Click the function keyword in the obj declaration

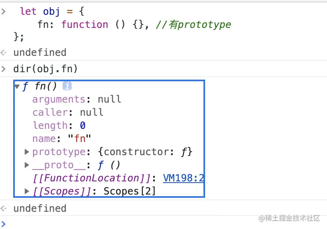point(85,25)
